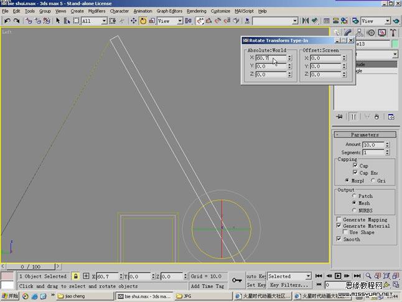Activate the Select and Move tool
Viewport: 402px width, 302px height.
click(134, 21)
